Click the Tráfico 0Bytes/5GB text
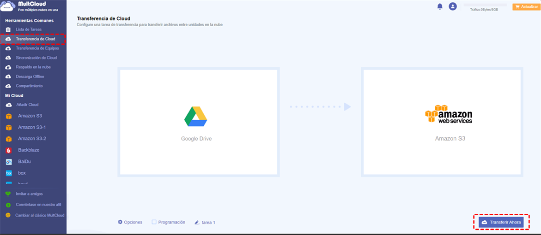 (484, 10)
